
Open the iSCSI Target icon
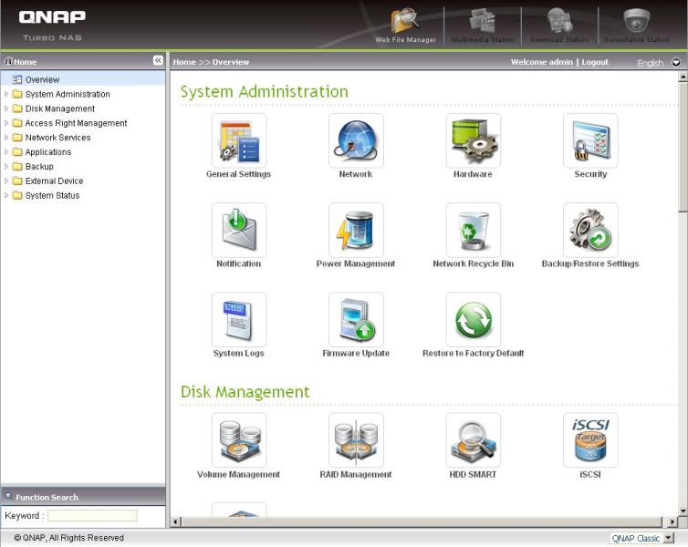[590, 440]
